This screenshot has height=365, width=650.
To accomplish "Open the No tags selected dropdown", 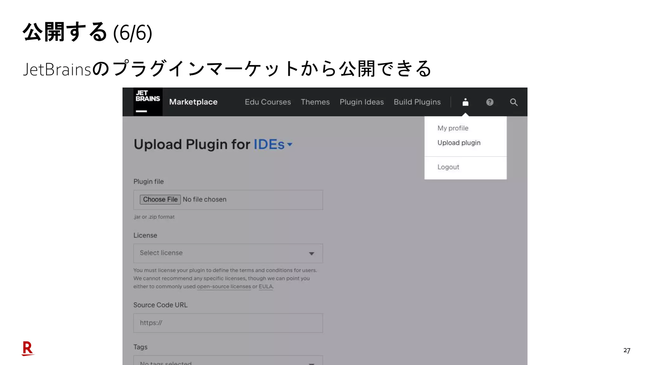I will point(228,361).
